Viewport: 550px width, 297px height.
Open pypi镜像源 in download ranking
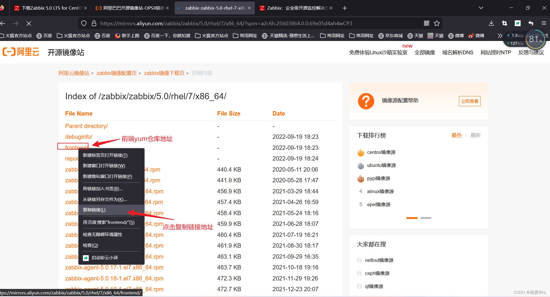pyautogui.click(x=379, y=179)
